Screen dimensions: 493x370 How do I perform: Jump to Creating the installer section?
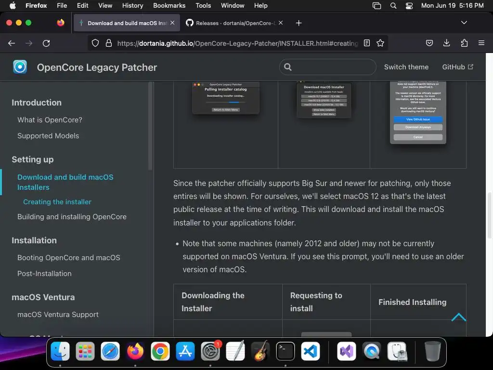click(57, 202)
